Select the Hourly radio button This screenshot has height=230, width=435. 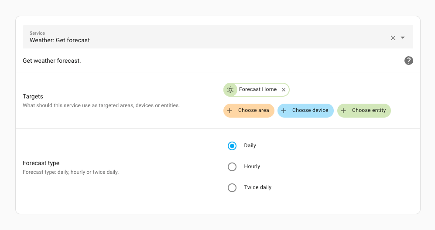232,167
